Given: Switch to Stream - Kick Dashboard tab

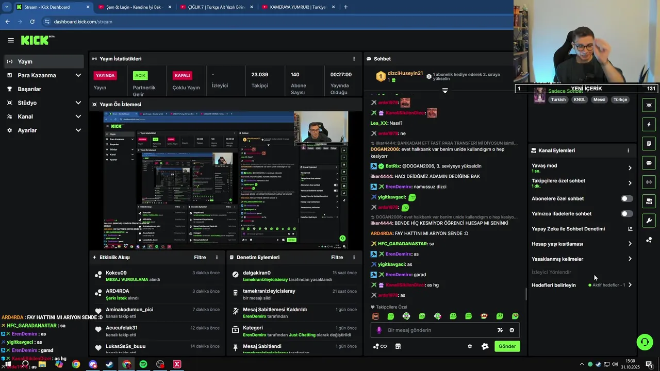Looking at the screenshot, I should 52,7.
